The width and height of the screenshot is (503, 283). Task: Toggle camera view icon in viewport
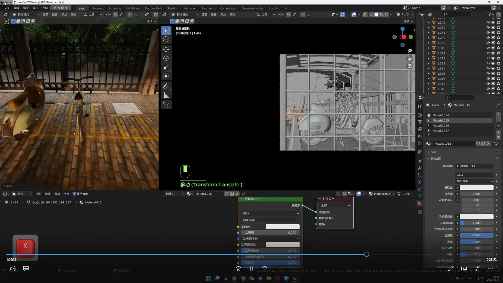[410, 66]
